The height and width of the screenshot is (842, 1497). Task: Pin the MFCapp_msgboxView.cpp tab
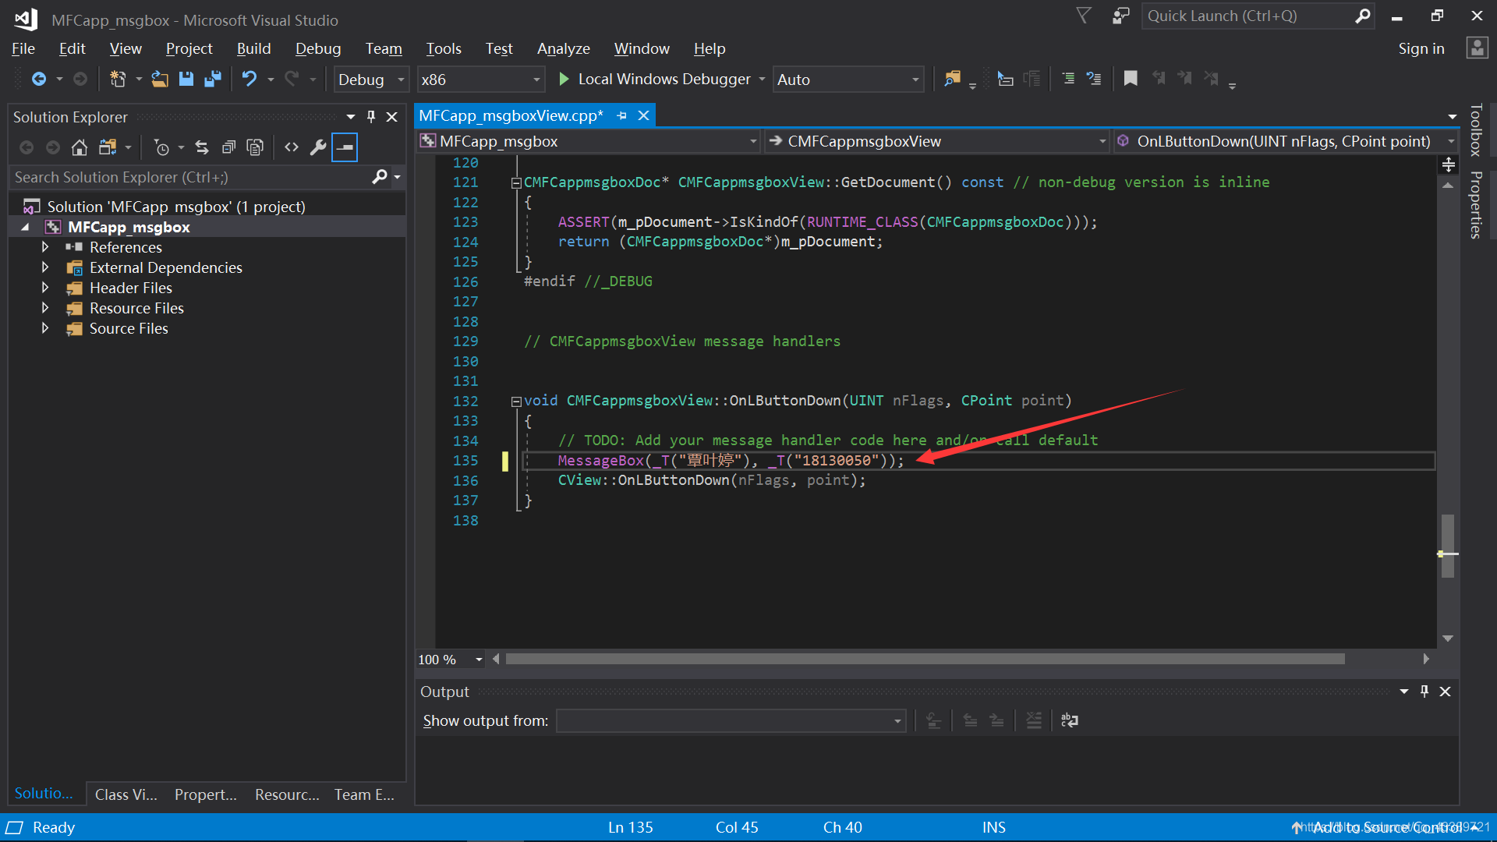coord(621,115)
